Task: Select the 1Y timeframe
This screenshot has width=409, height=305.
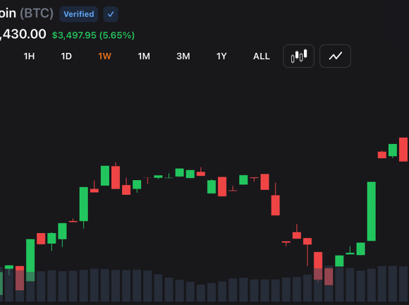Action: tap(221, 56)
